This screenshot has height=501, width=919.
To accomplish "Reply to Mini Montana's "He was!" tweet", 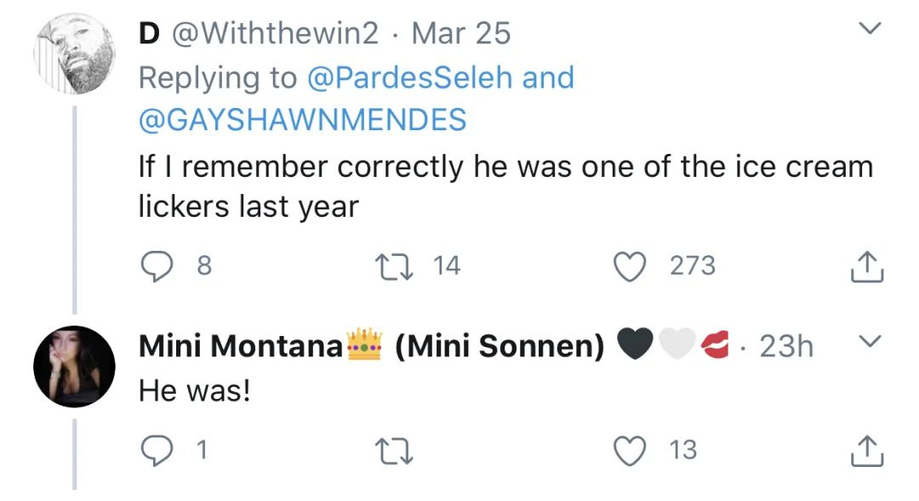I will 155,449.
